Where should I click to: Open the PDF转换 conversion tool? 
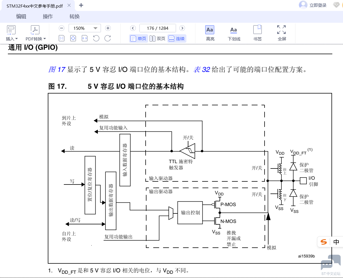[x=35, y=33]
